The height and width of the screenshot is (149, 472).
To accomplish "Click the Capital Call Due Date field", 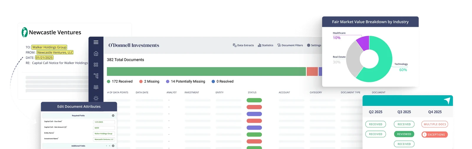I will pos(104,122).
